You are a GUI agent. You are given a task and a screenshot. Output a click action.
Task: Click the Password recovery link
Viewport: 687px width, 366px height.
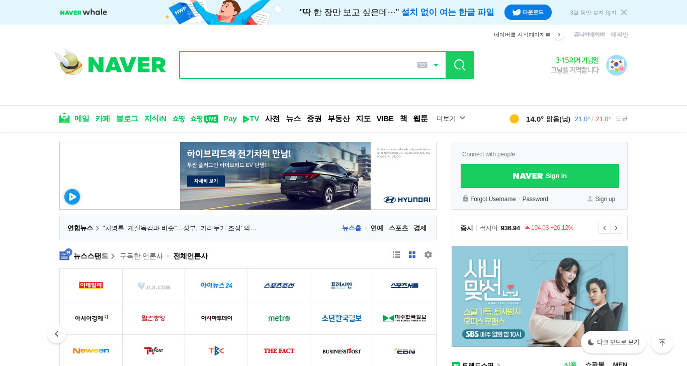[535, 199]
